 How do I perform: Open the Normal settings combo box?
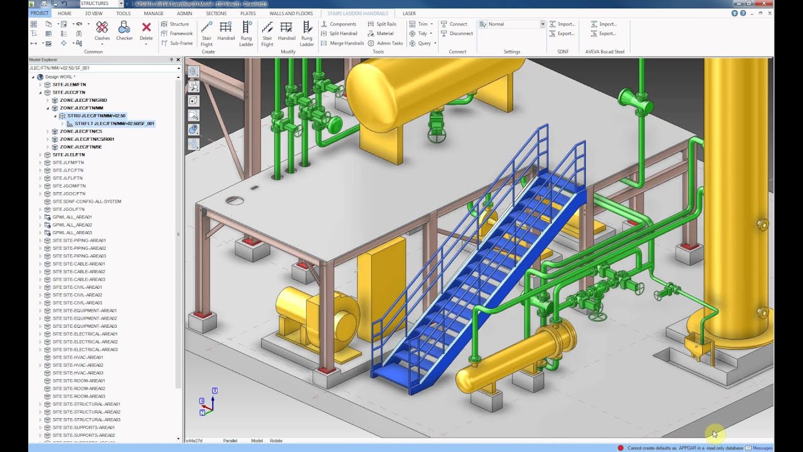tap(512, 24)
